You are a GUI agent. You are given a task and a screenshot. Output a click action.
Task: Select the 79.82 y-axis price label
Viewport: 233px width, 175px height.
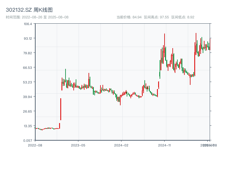pyautogui.click(x=28, y=53)
